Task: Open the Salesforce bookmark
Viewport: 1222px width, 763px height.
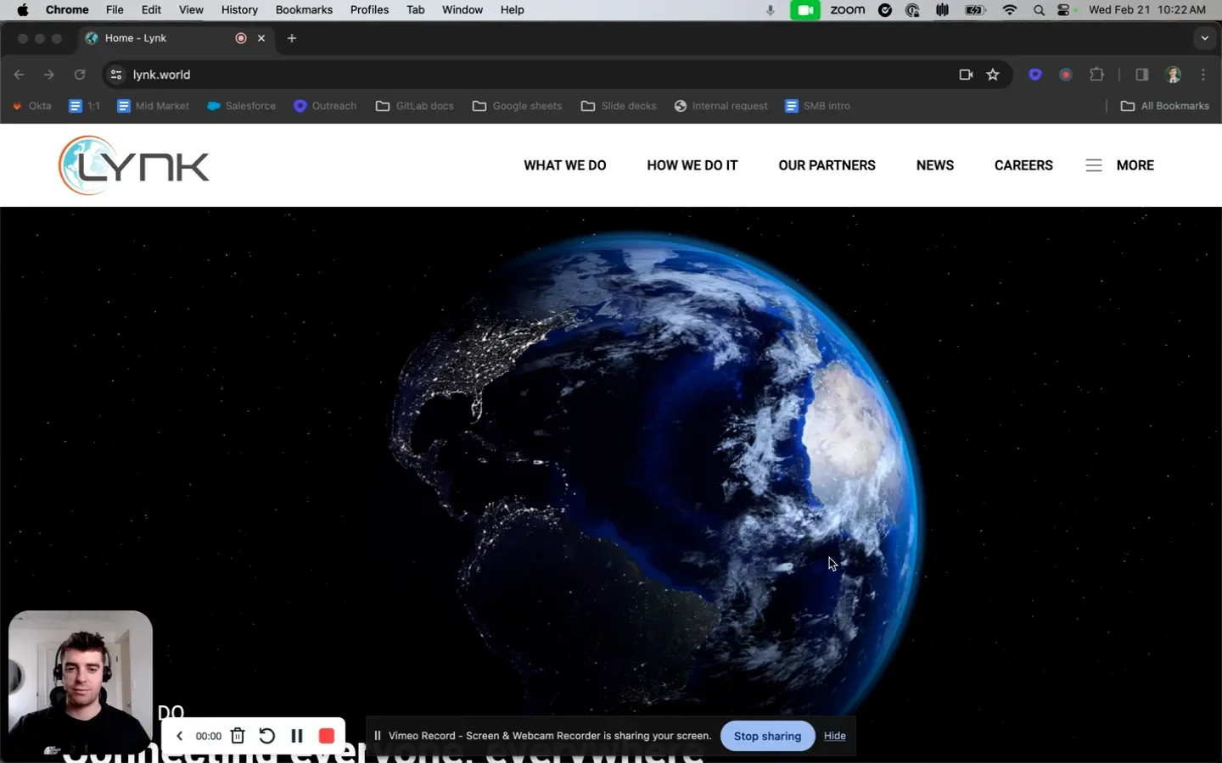Action: click(x=242, y=106)
